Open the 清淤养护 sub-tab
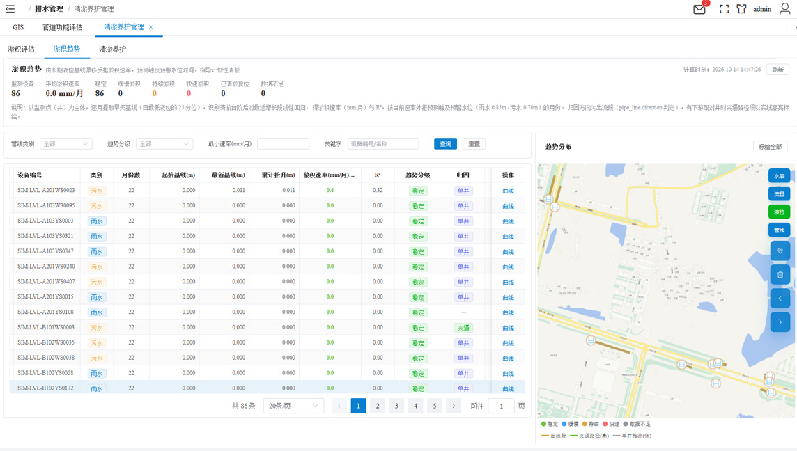 (x=112, y=49)
